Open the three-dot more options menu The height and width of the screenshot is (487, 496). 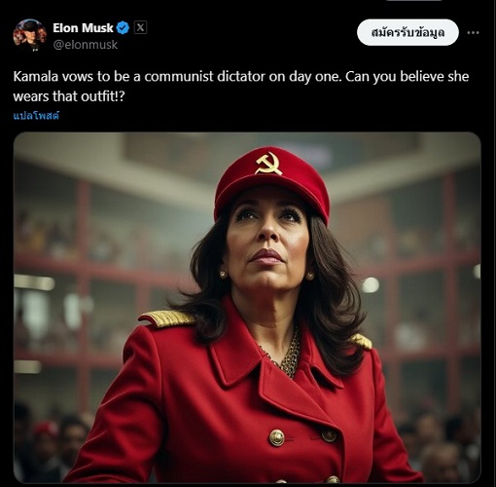pos(473,32)
